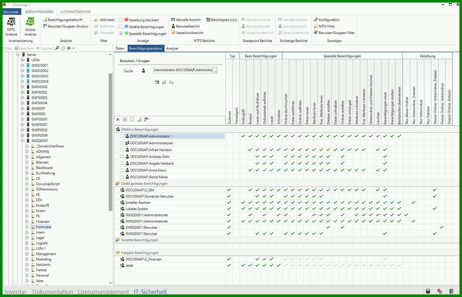
Task: Click the user search input field
Action: coord(183,70)
